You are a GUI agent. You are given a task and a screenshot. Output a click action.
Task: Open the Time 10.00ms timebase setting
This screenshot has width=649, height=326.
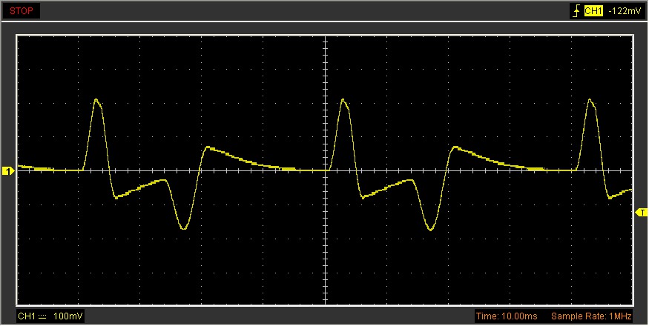pyautogui.click(x=507, y=317)
